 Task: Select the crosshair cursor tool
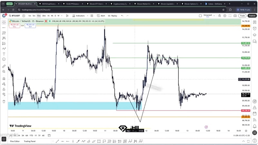pyautogui.click(x=4, y=23)
